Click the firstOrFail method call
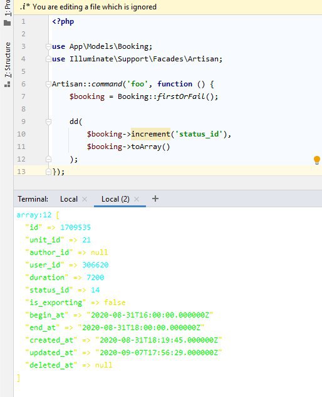 click(181, 96)
